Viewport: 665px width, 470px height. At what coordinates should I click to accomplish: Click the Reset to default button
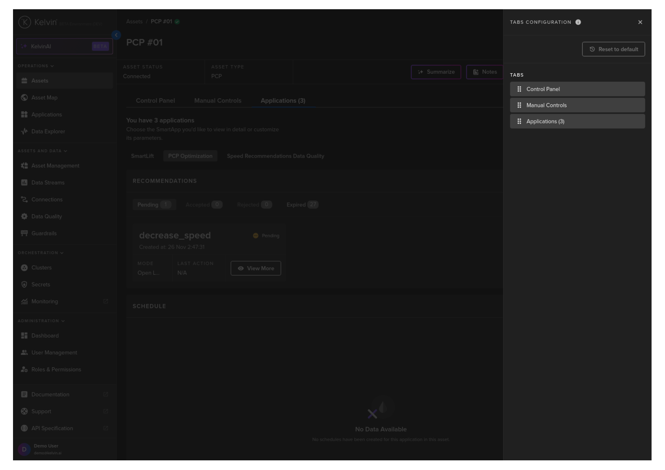tap(613, 49)
